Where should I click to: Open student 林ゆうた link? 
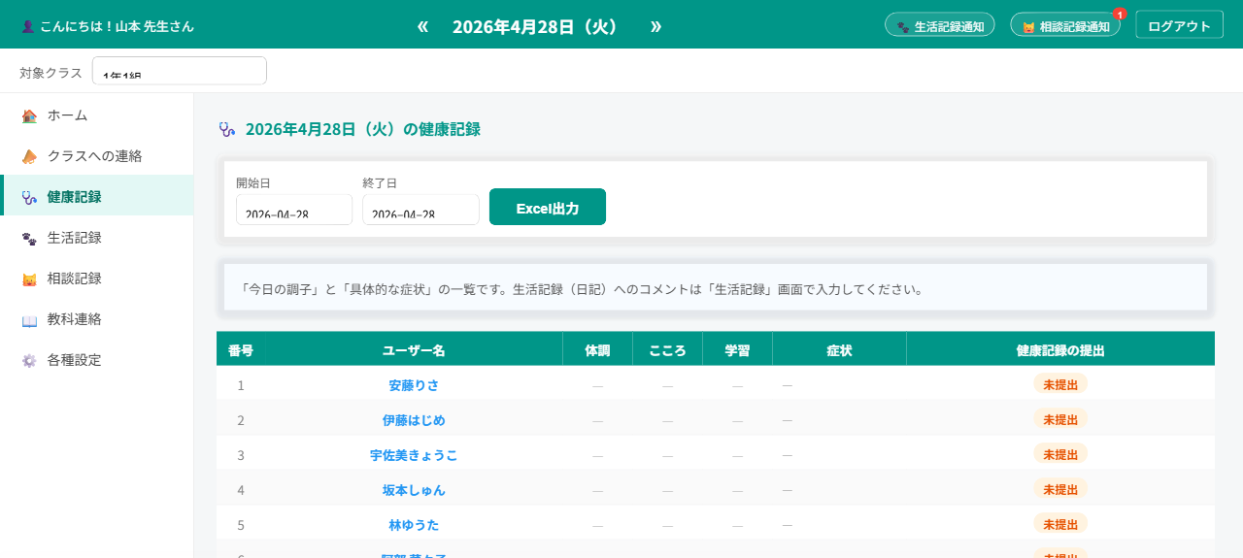click(414, 525)
